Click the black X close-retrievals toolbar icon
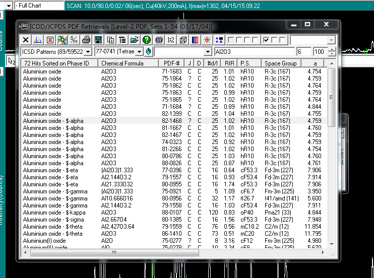 [26, 40]
